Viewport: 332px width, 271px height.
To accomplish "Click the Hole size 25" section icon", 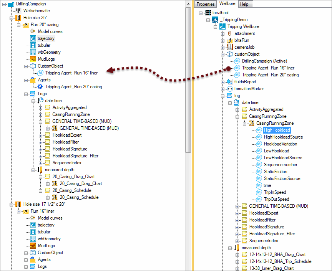I will point(18,18).
